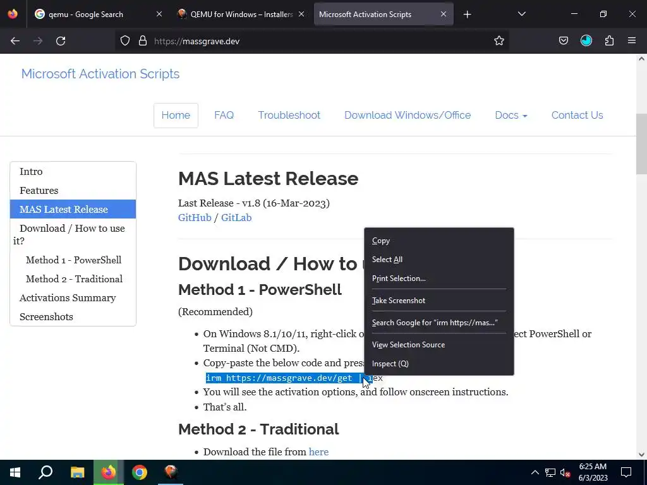Open the Firefox hamburger application menu
Viewport: 647px width, 485px height.
click(632, 40)
